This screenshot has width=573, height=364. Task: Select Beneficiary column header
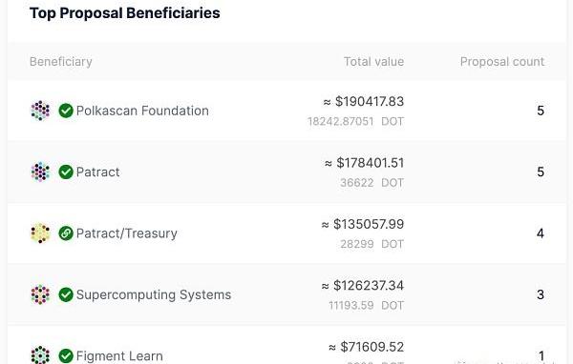click(x=61, y=62)
